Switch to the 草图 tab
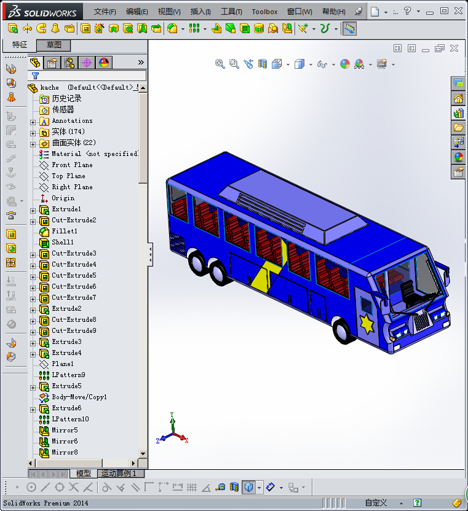The width and height of the screenshot is (468, 511). pos(54,45)
